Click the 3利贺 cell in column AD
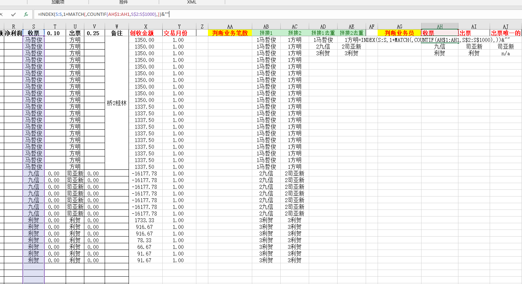 click(x=323, y=53)
